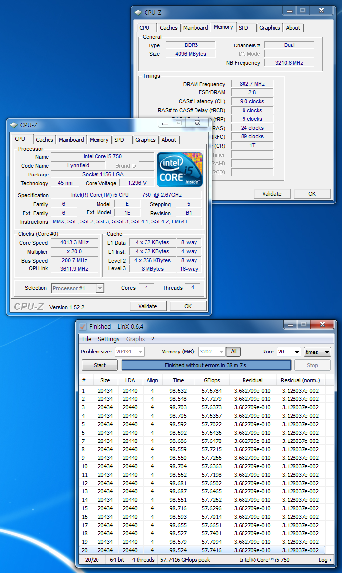Switch to Mainboard tab in the CPU window

click(71, 140)
